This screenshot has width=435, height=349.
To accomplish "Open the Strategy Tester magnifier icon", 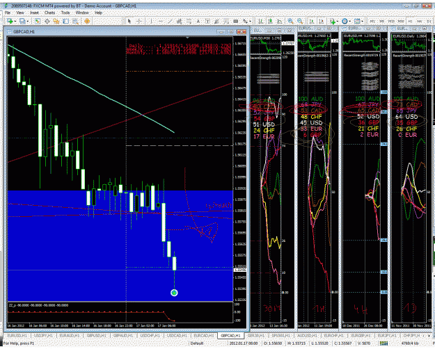I will point(75,21).
